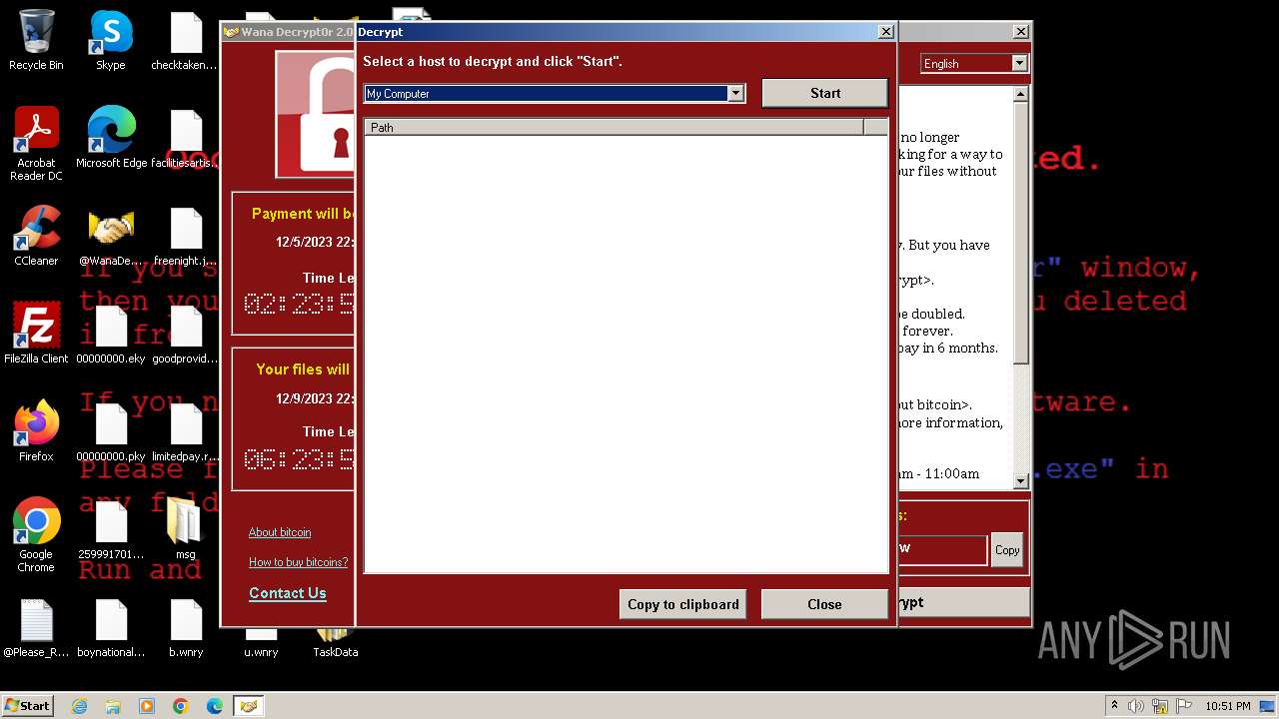
Task: Open the Windows Start menu
Action: coord(28,705)
